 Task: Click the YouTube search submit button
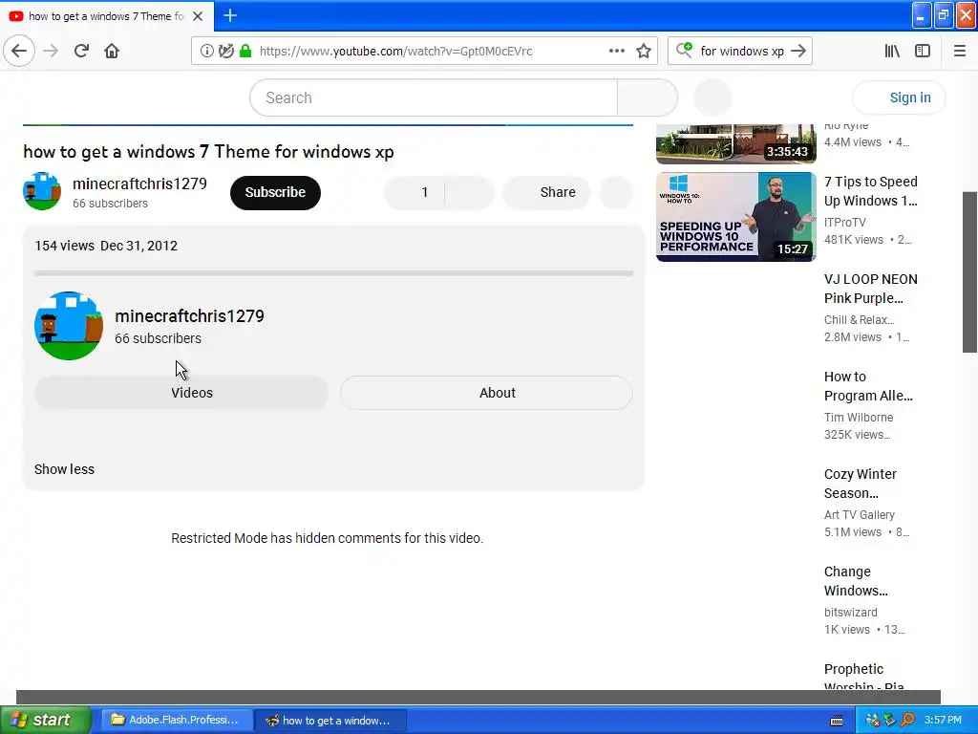[648, 98]
